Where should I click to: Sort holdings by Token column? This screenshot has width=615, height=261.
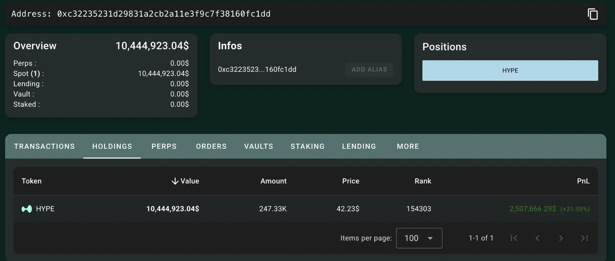point(32,181)
